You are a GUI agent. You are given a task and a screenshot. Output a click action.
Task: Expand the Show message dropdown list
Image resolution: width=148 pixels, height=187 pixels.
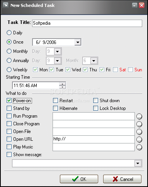tap(138, 163)
